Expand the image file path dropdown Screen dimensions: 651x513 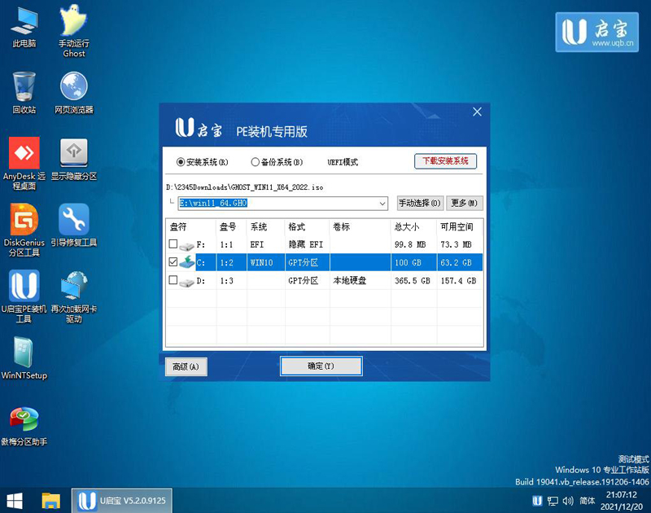coord(382,204)
